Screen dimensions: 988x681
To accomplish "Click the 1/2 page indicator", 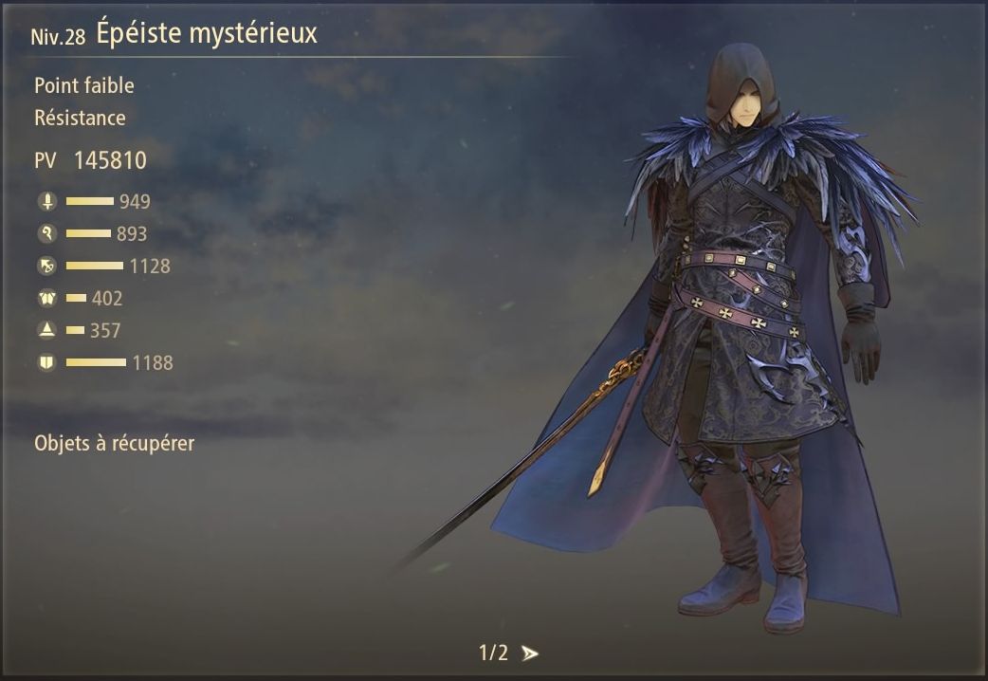I will point(493,653).
